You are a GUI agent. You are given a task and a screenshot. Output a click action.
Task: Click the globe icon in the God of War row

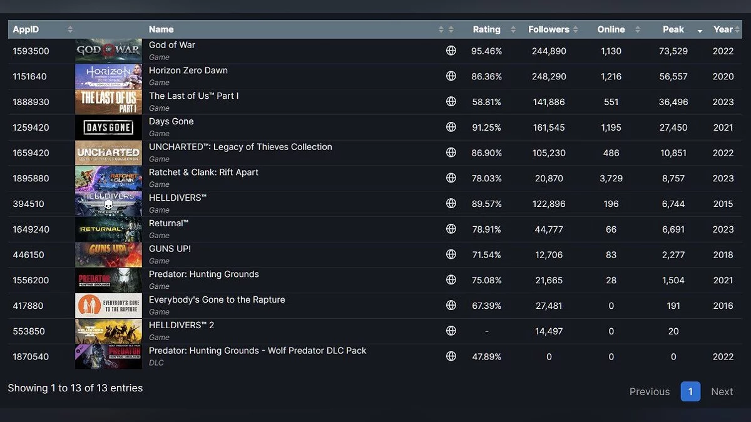click(x=451, y=51)
